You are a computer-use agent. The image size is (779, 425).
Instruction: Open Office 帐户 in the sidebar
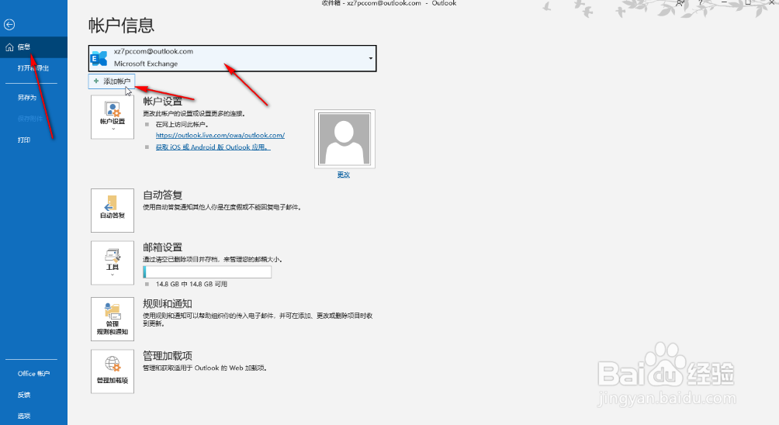click(x=33, y=374)
